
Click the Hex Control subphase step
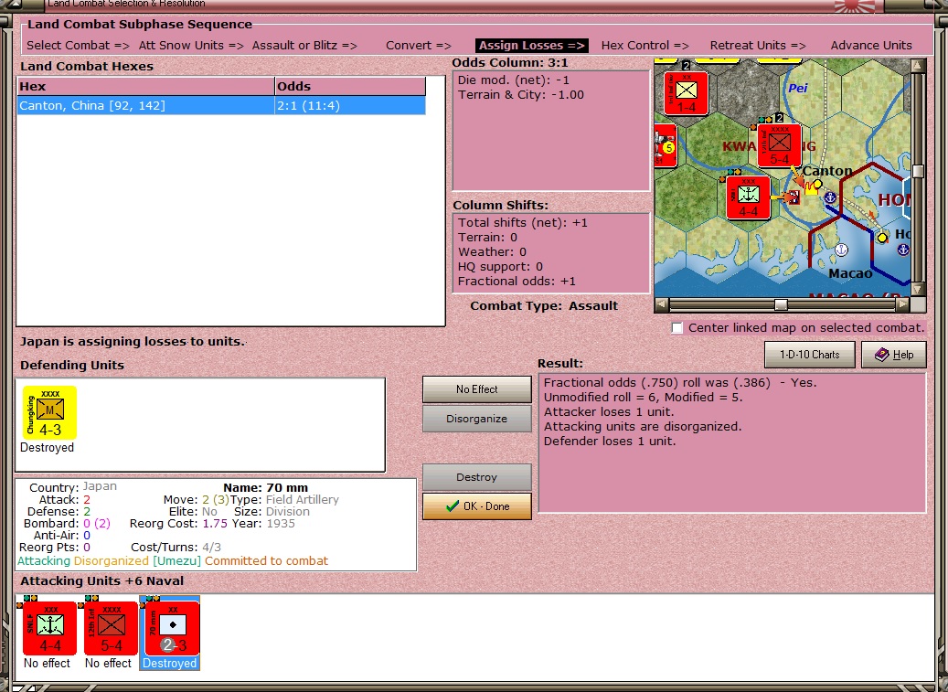(645, 46)
